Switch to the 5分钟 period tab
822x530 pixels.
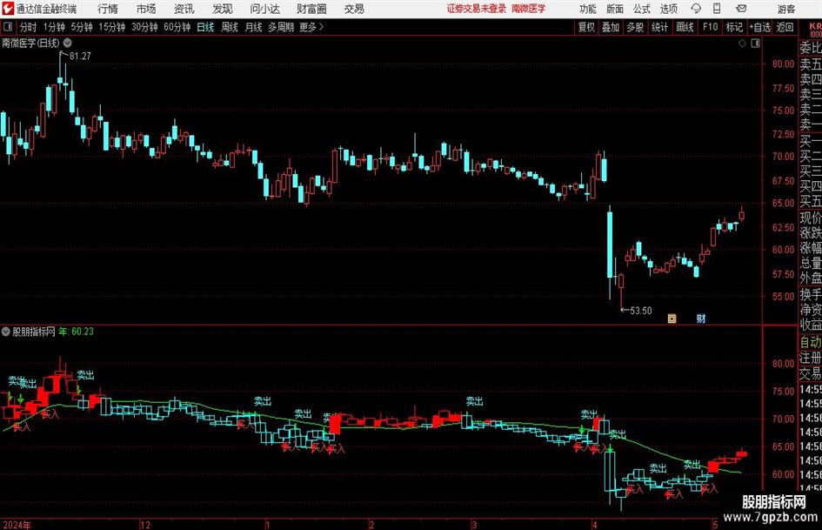click(x=82, y=27)
